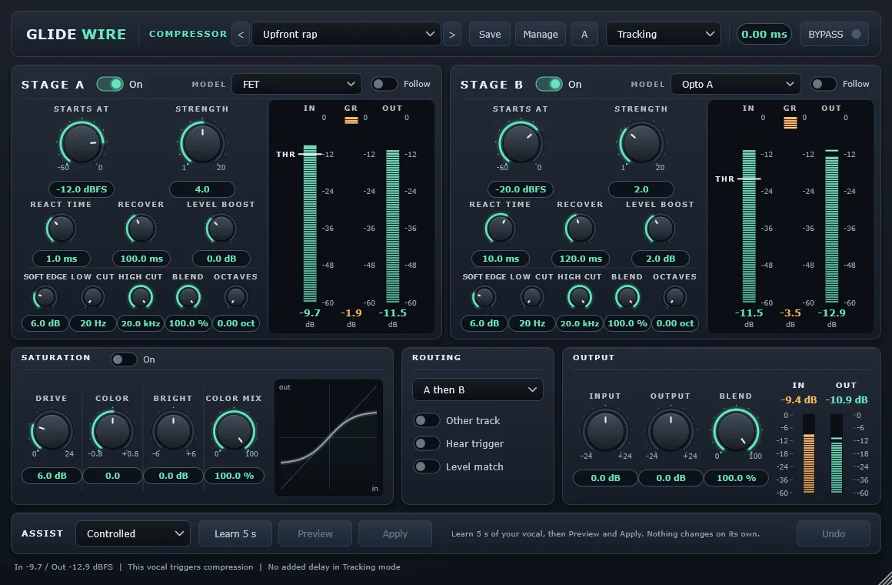This screenshot has width=892, height=585.
Task: Click the Stage B THR threshold marker
Action: [x=738, y=179]
